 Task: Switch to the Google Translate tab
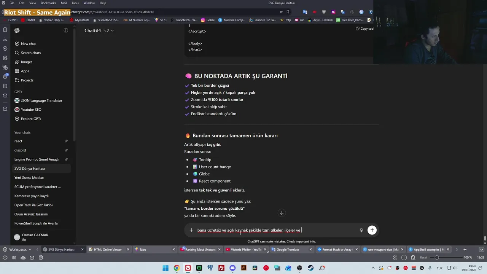[x=291, y=250]
